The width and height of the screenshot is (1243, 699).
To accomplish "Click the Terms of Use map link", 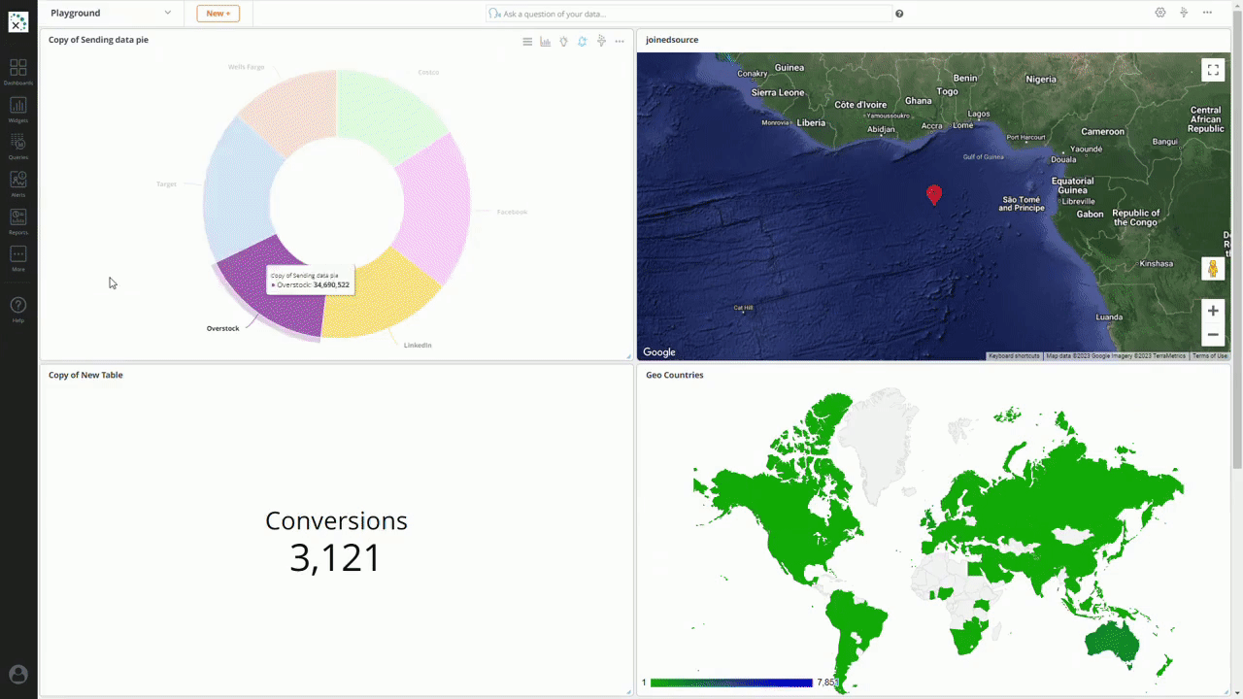I will tap(1209, 356).
